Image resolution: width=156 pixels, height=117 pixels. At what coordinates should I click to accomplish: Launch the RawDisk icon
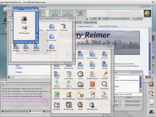[x=57, y=105]
